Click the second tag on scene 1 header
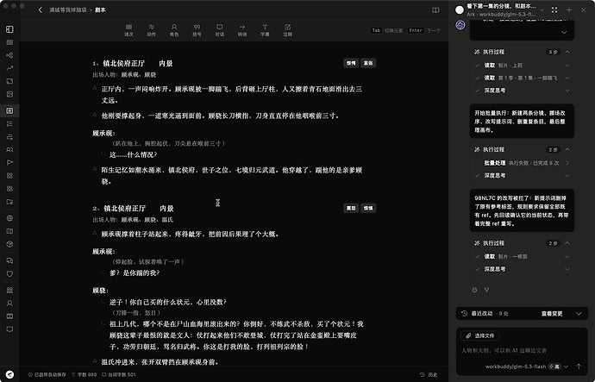Viewport: 595px width, 382px height. click(368, 63)
